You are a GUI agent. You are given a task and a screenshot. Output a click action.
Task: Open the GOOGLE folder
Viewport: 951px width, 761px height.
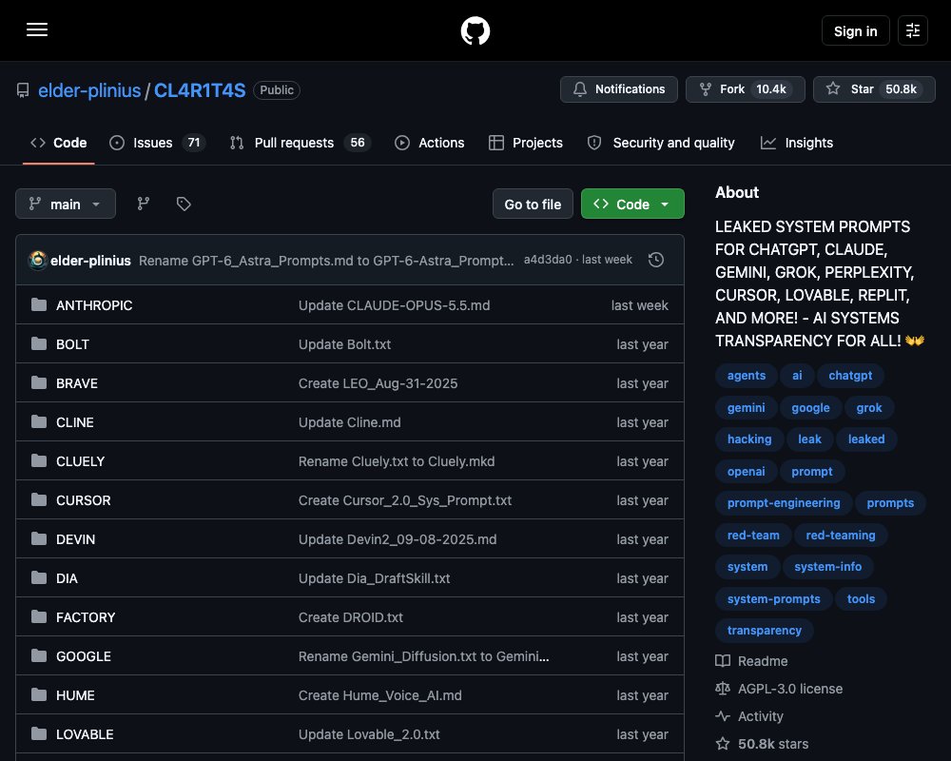tap(83, 656)
